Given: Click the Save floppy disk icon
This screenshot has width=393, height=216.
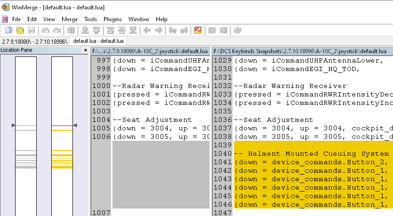Looking at the screenshot, I should [x=32, y=31].
